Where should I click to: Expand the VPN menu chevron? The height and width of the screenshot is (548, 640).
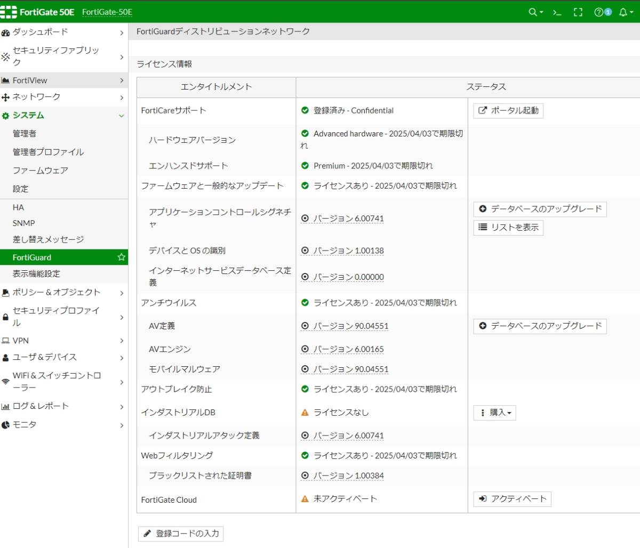[x=122, y=341]
